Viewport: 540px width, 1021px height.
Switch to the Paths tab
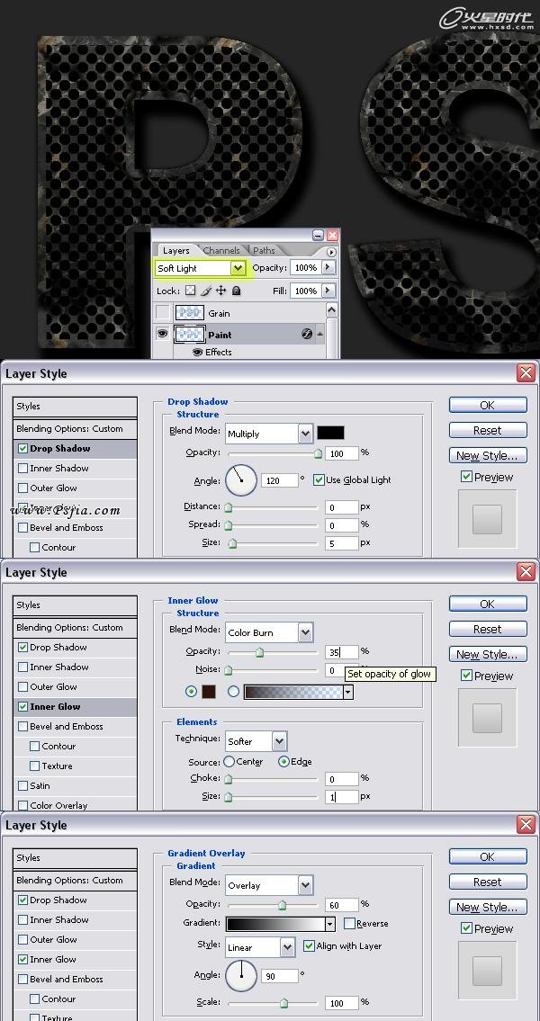[264, 251]
